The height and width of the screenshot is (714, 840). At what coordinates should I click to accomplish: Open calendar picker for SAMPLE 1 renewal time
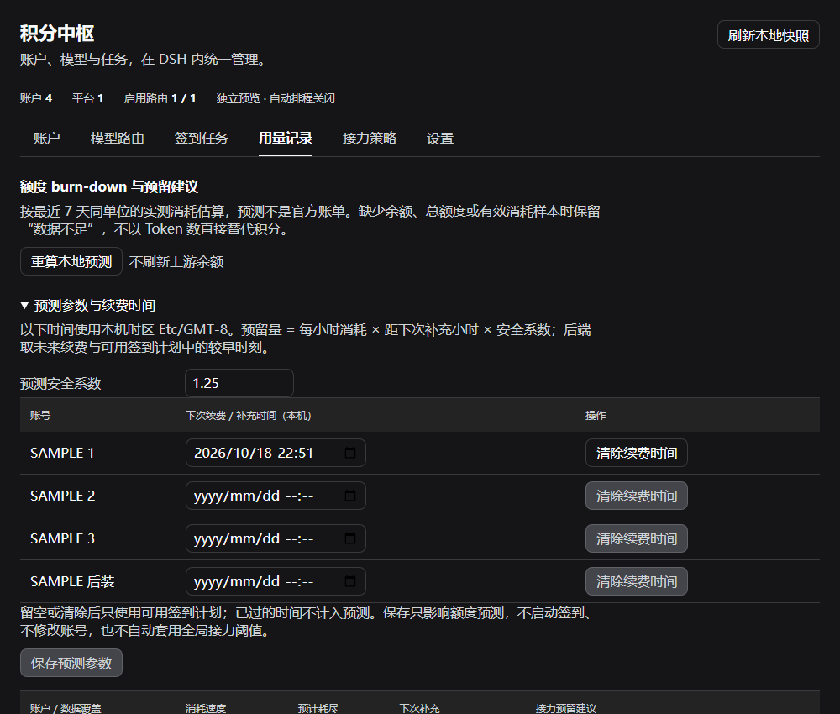click(x=349, y=453)
